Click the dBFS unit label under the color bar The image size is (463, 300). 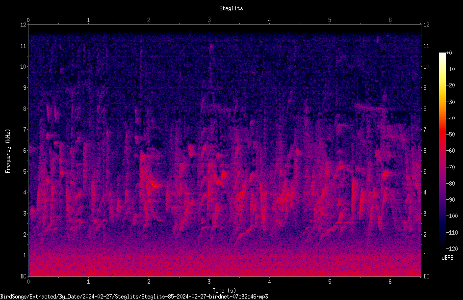[x=447, y=258]
